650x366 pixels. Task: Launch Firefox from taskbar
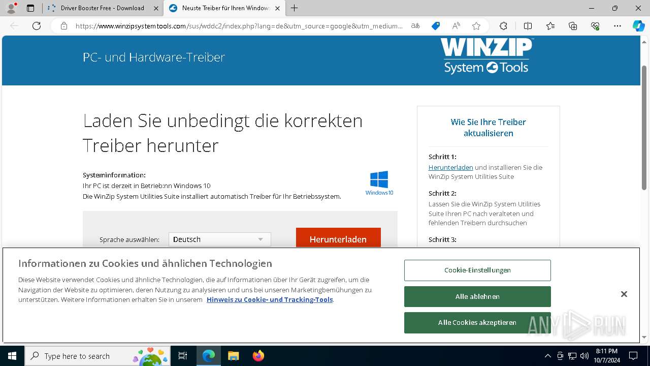pos(258,356)
